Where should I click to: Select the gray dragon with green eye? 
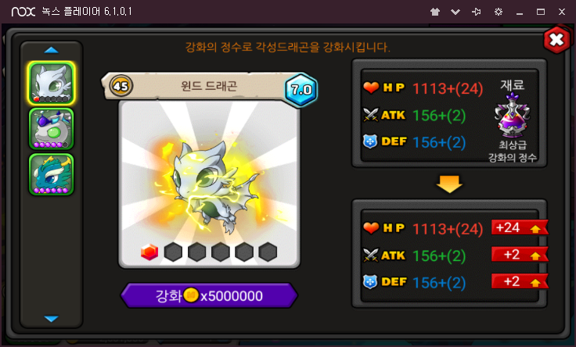(x=52, y=129)
